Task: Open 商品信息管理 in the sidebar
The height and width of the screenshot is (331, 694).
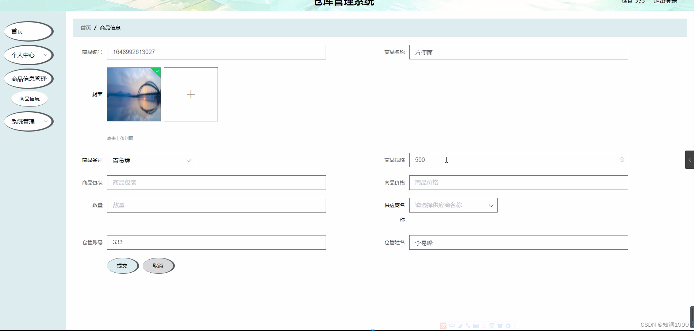Action: (28, 79)
